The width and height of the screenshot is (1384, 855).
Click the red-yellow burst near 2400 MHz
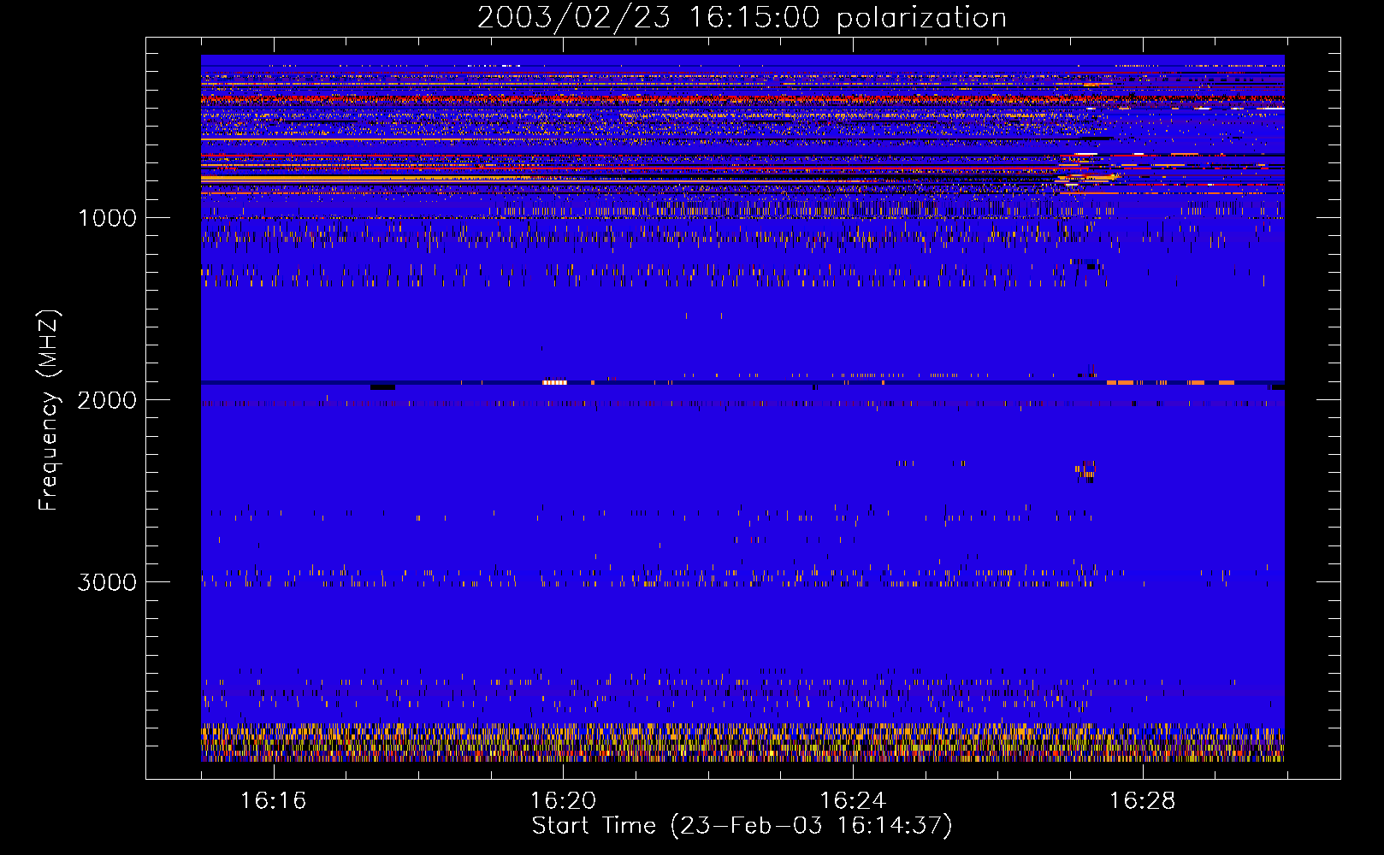[x=1086, y=471]
